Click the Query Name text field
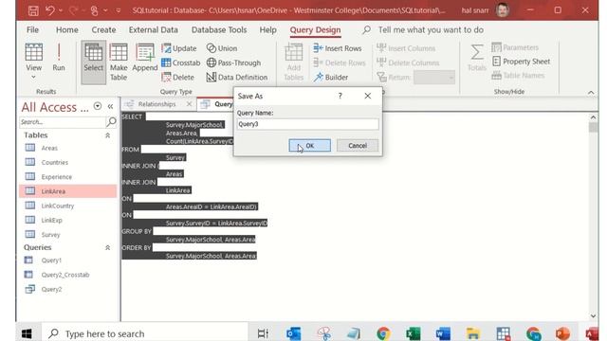The height and width of the screenshot is (341, 607). (307, 124)
